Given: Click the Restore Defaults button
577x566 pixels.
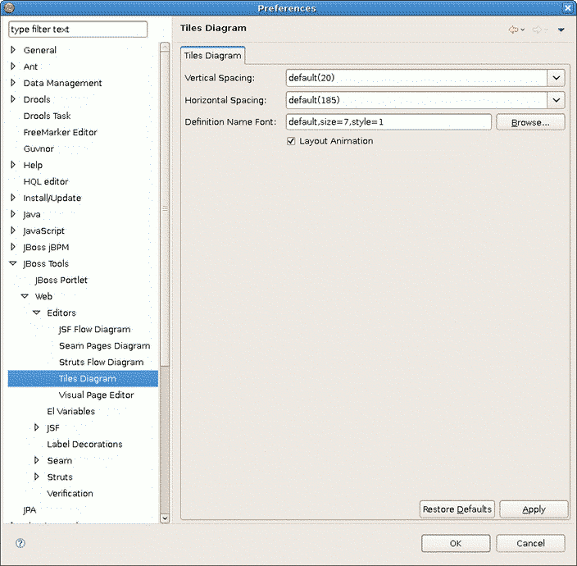Looking at the screenshot, I should point(457,509).
